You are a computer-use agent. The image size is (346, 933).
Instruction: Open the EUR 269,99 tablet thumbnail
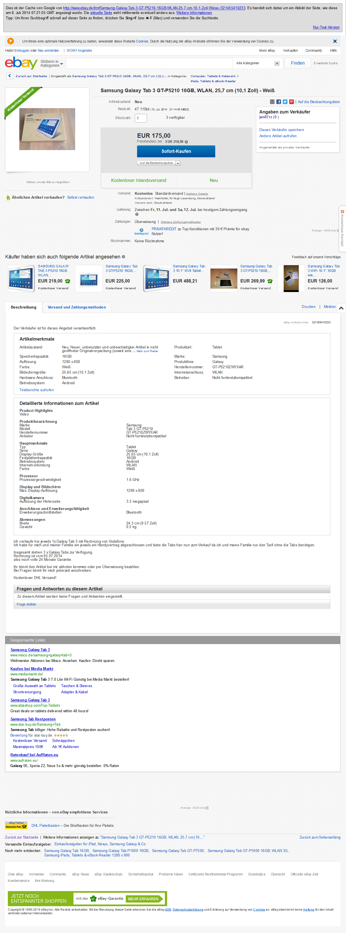[x=224, y=278]
